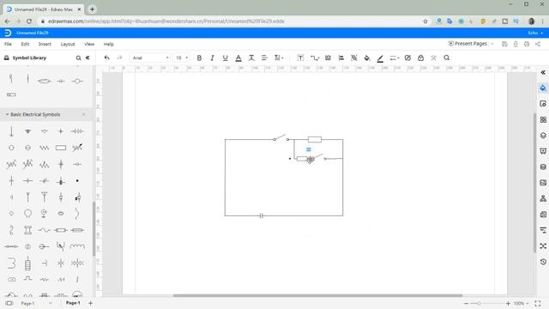Open the tools wrench icon in toolbar
This screenshot has width=549, height=309.
433,58
